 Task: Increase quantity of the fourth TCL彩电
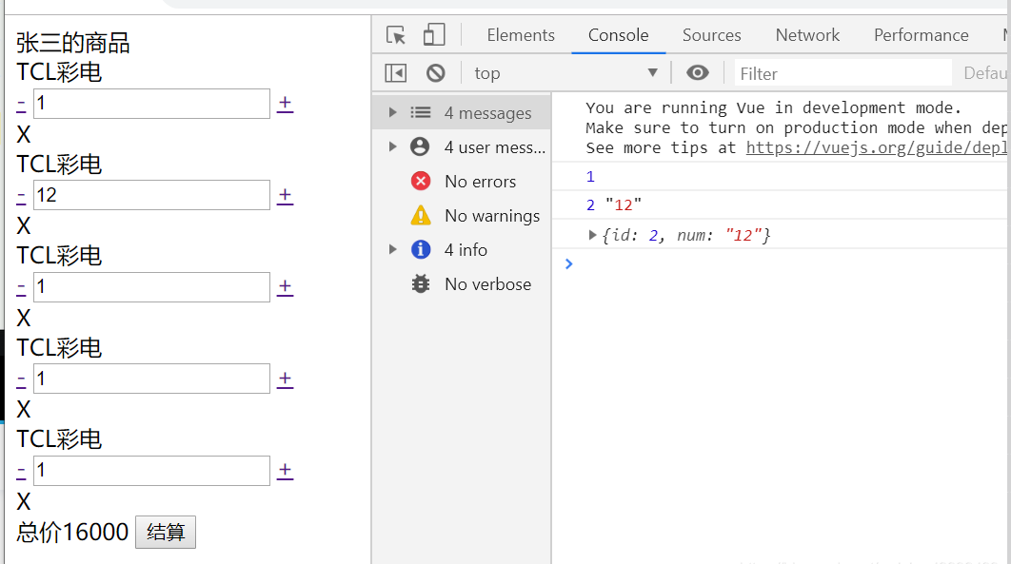(x=285, y=379)
